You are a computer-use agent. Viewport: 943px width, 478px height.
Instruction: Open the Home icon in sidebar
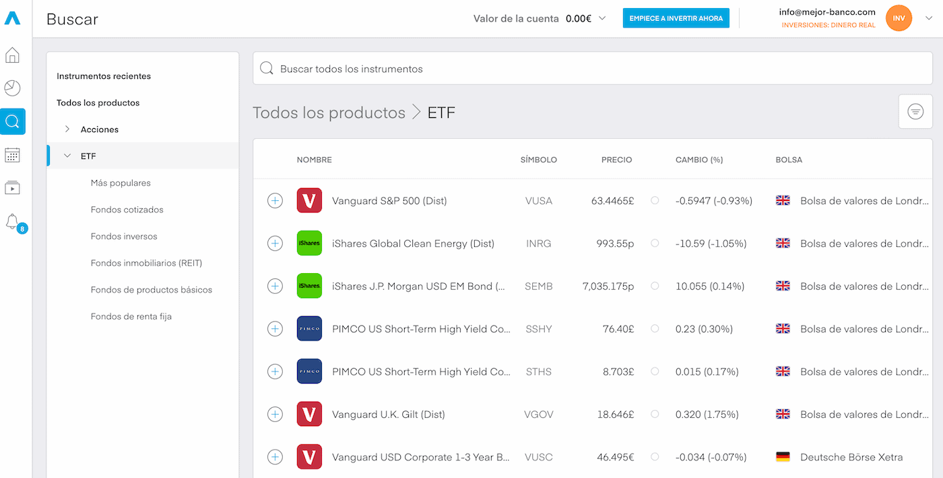point(12,55)
